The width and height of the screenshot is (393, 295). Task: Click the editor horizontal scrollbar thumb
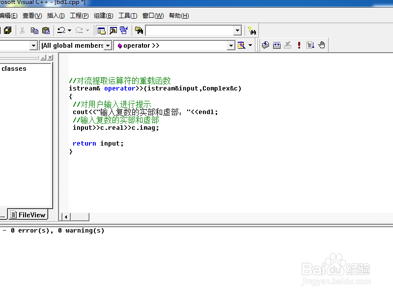80,217
